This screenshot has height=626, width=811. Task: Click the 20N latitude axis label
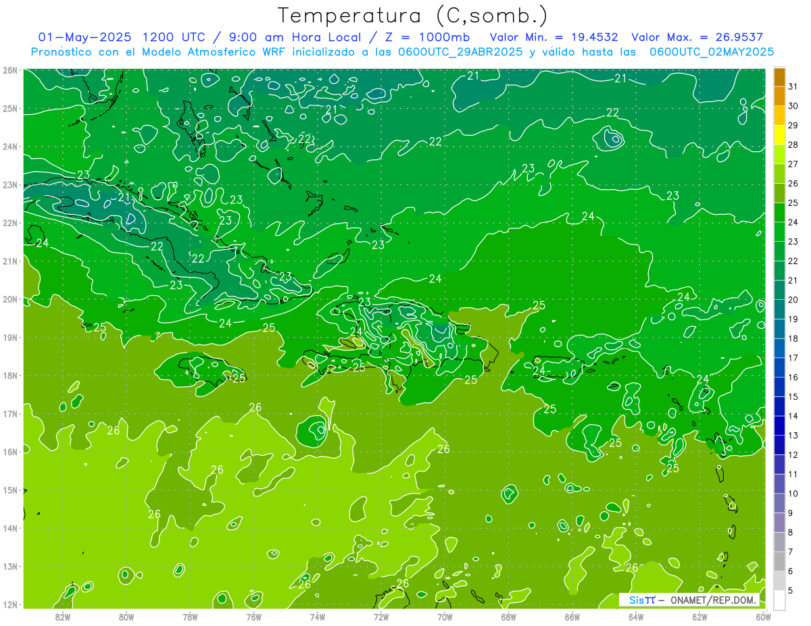[10, 299]
